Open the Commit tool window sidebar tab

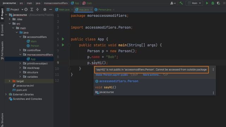(2, 30)
